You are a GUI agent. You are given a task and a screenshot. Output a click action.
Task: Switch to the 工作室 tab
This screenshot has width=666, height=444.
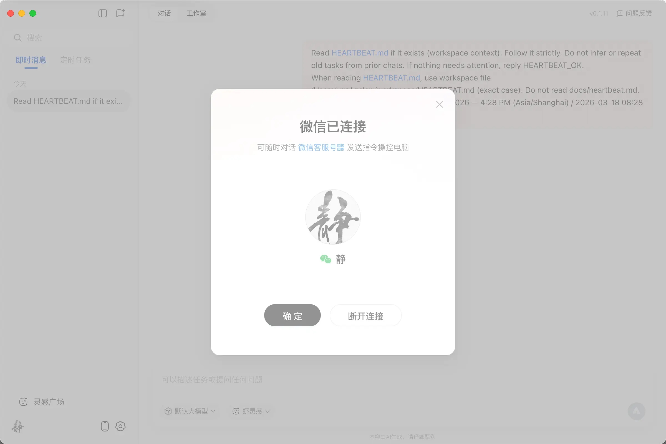[x=196, y=13]
